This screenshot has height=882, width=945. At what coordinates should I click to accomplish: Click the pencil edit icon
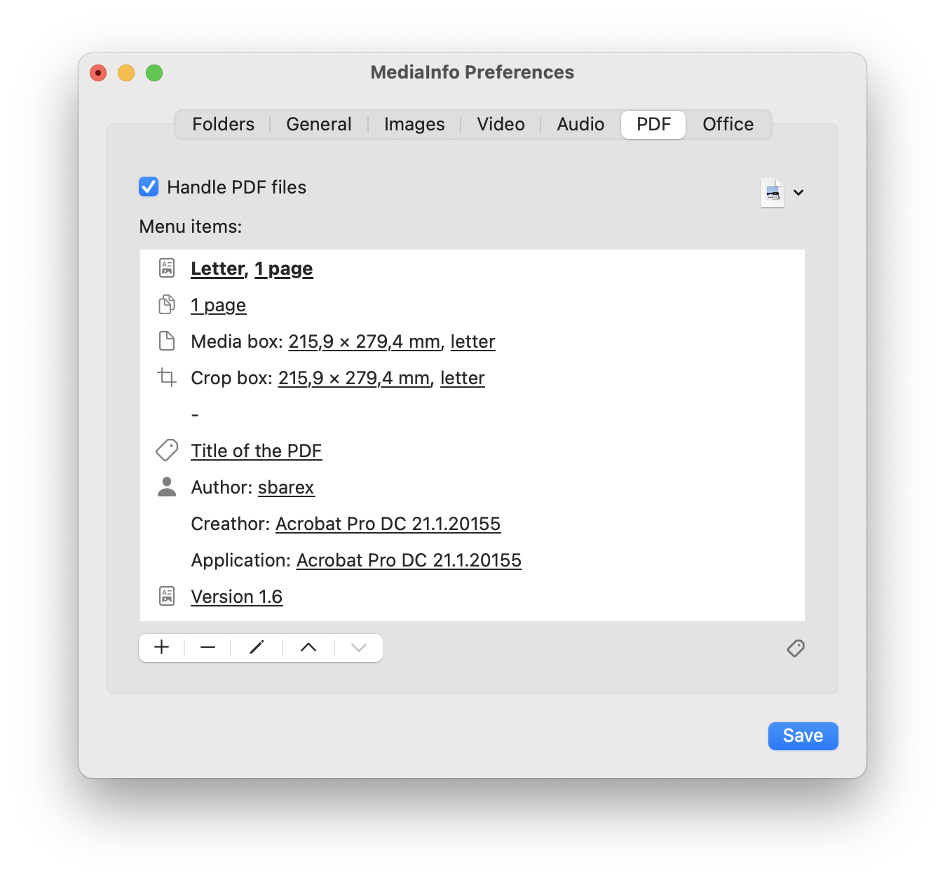[x=257, y=647]
